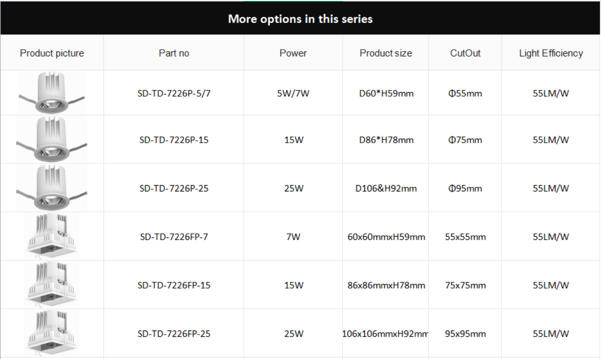Open the SD-TD-7226P-5/7 product thumbnail
The width and height of the screenshot is (601, 359).
pyautogui.click(x=51, y=93)
